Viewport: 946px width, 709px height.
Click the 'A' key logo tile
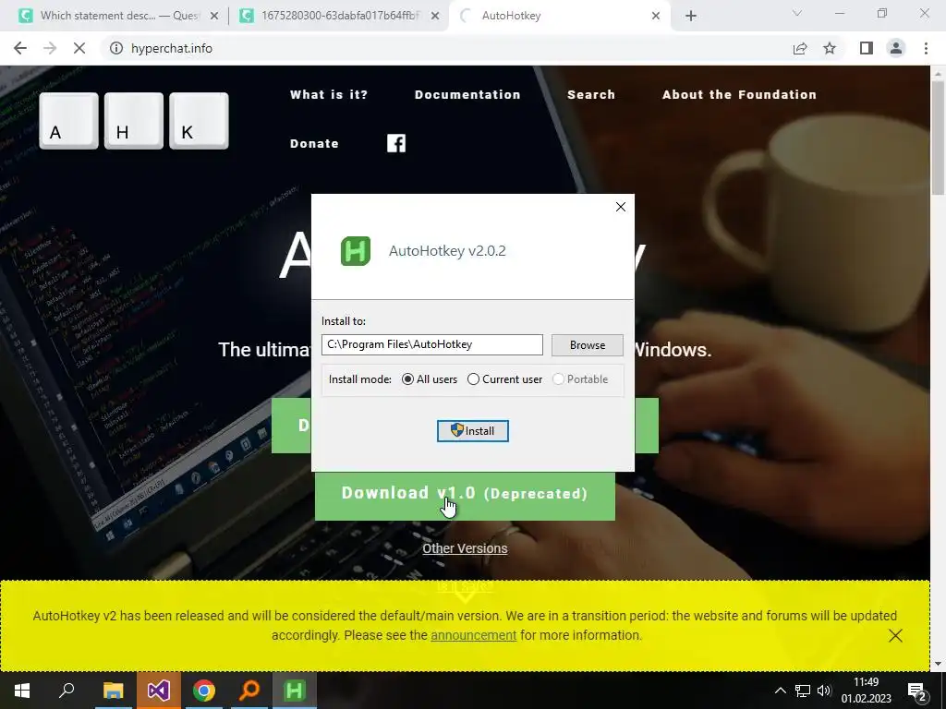click(68, 121)
